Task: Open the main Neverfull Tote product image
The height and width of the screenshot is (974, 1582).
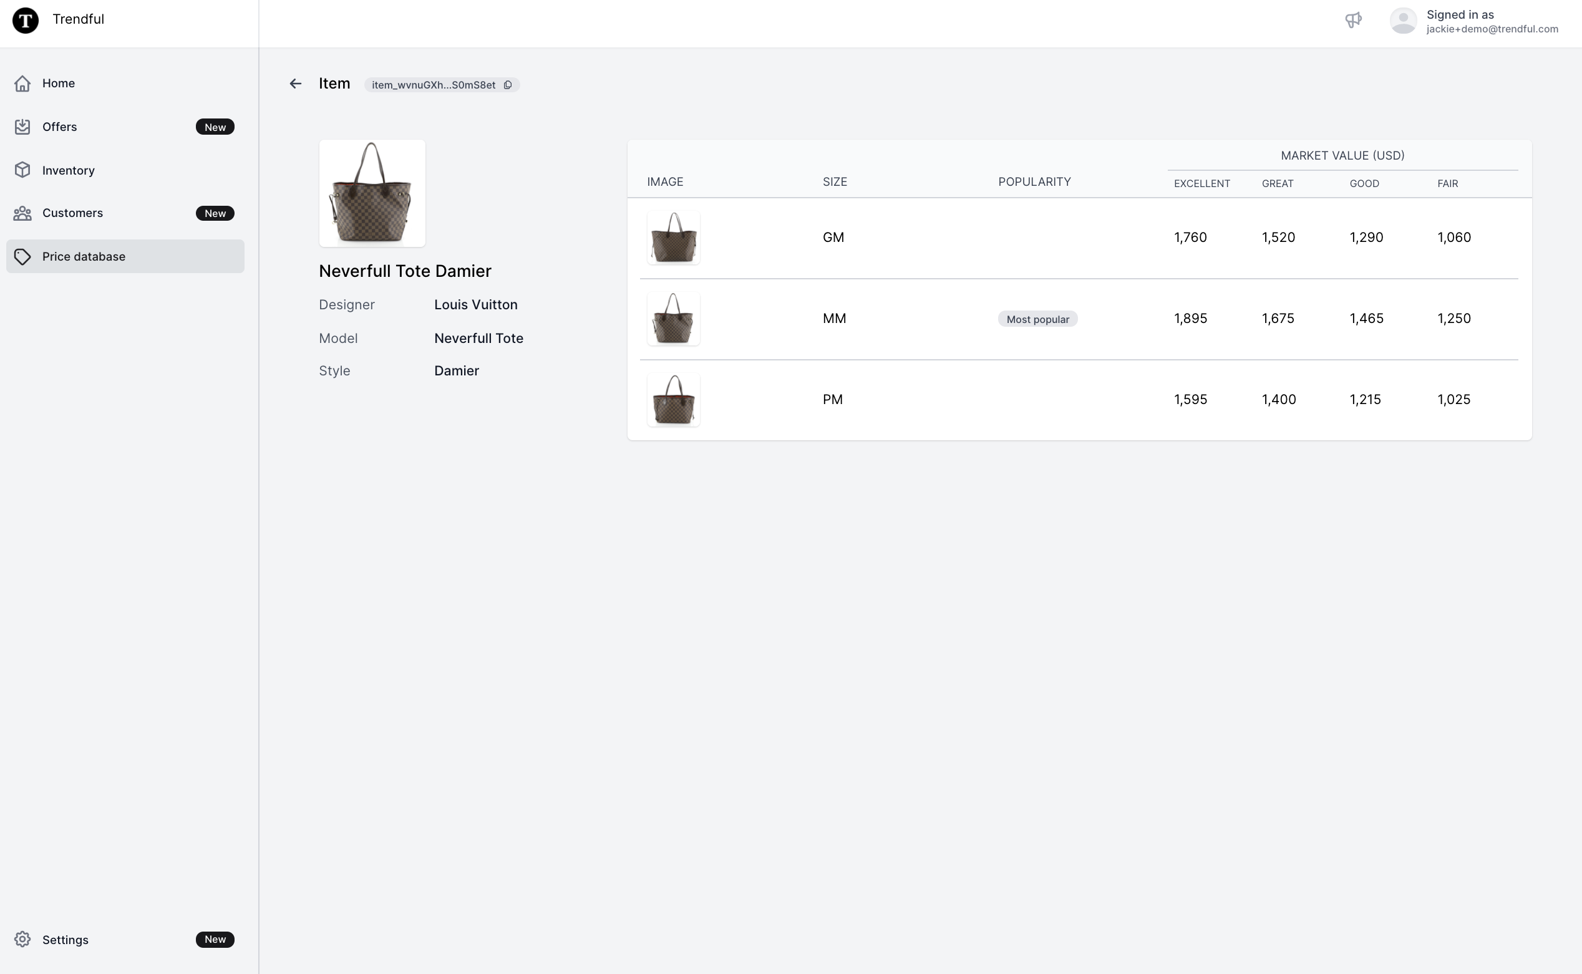Action: (x=372, y=193)
